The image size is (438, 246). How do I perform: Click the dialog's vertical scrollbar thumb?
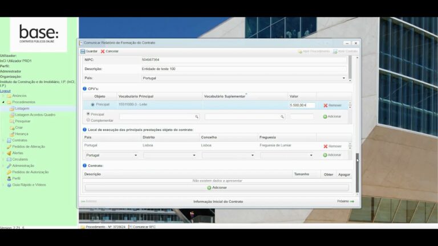pyautogui.click(x=357, y=173)
